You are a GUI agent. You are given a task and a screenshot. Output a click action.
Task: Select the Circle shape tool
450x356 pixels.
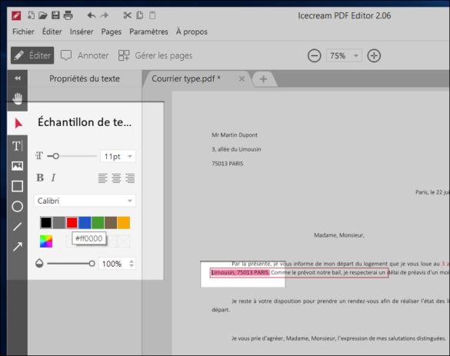17,207
